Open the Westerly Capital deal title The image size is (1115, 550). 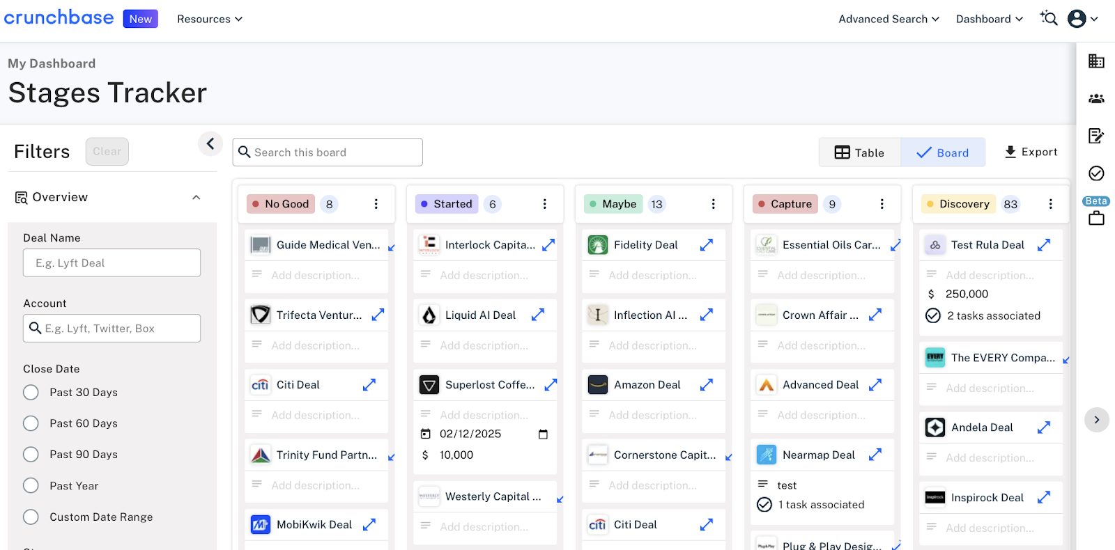(x=493, y=497)
